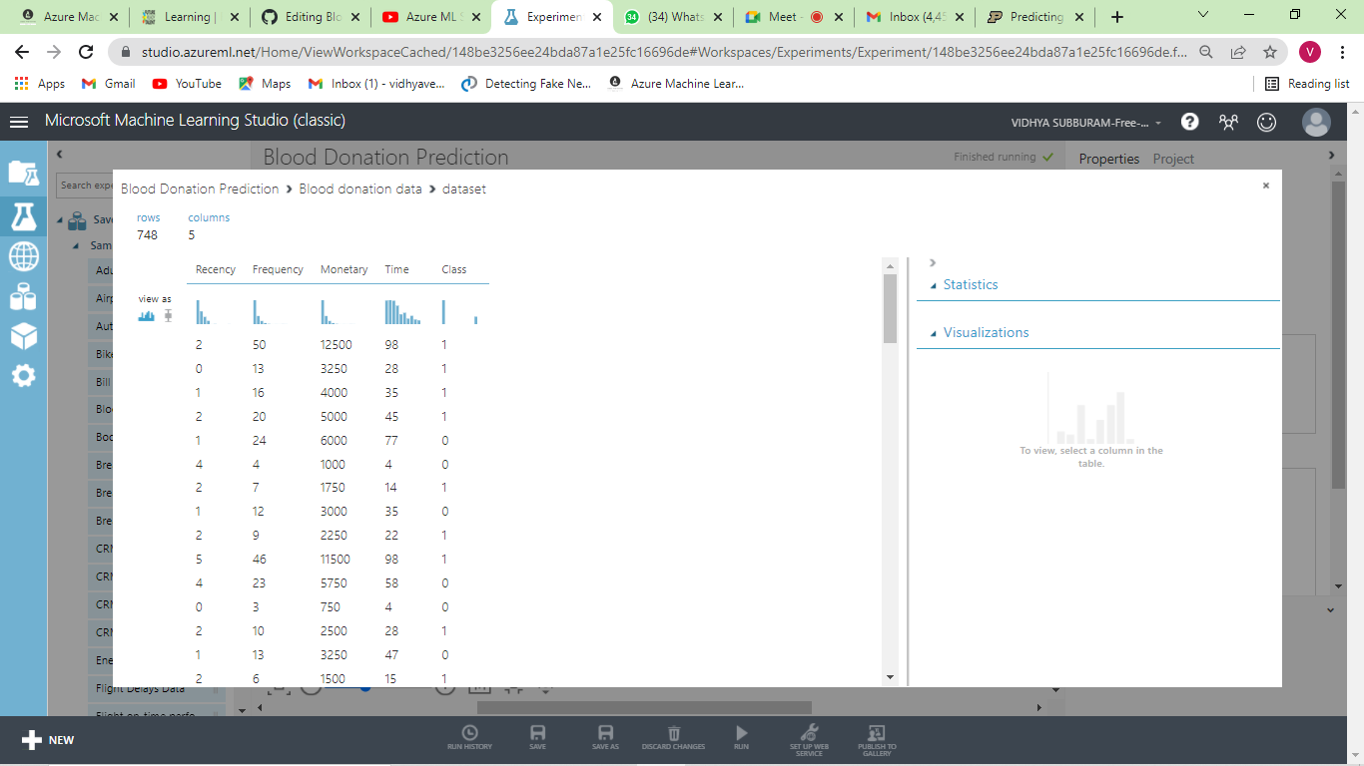Open the Trained Models cube icon
The width and height of the screenshot is (1364, 766).
23,336
